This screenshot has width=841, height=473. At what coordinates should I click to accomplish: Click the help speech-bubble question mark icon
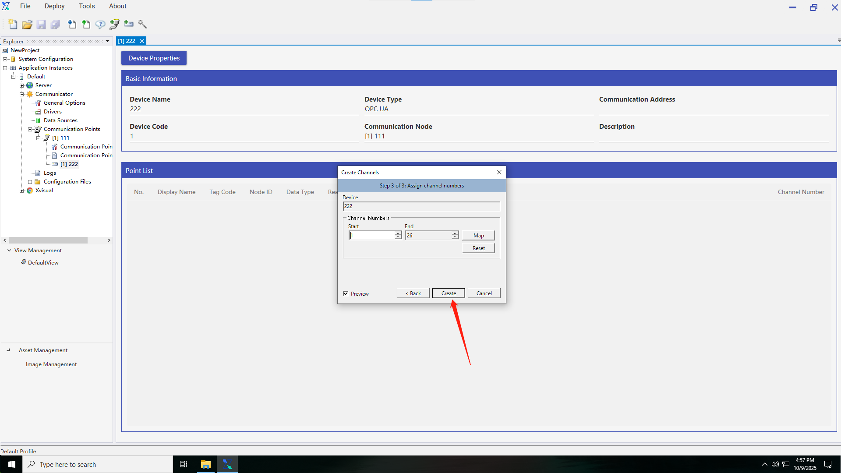click(100, 25)
